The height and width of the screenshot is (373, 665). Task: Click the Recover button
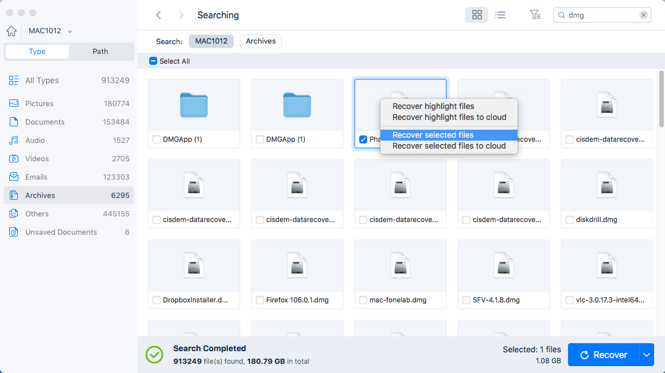tap(606, 355)
